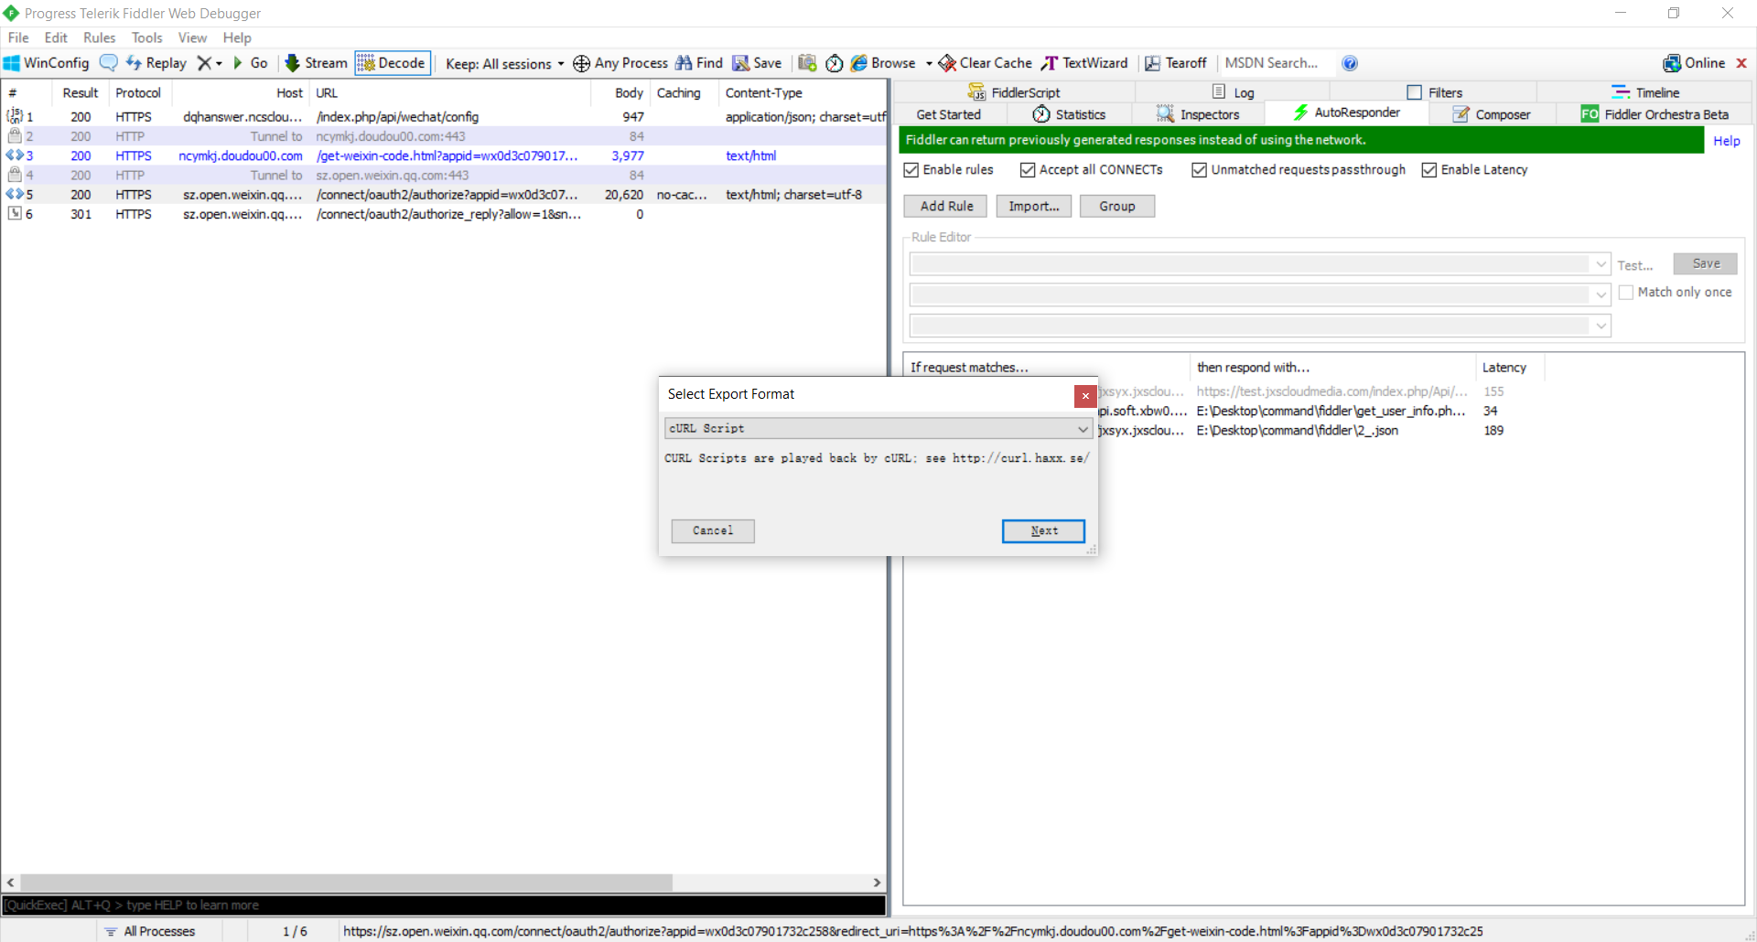This screenshot has height=942, width=1757.
Task: Toggle the Enable Latency checkbox
Action: pos(1429,170)
